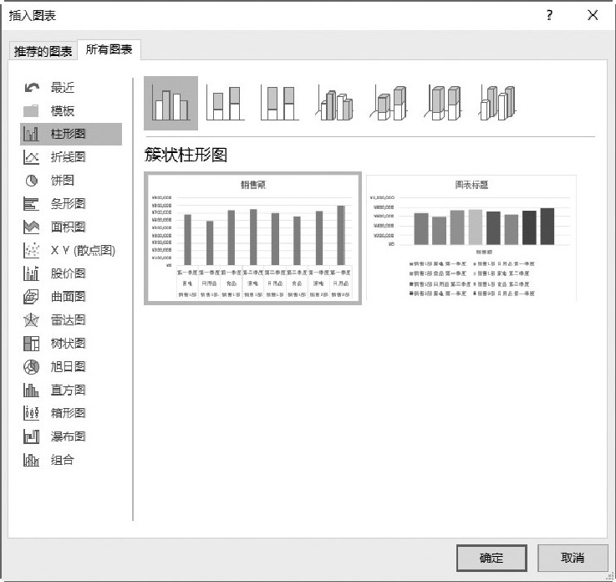The height and width of the screenshot is (582, 616).
Task: Select the 瀑布图 list label
Action: point(68,436)
